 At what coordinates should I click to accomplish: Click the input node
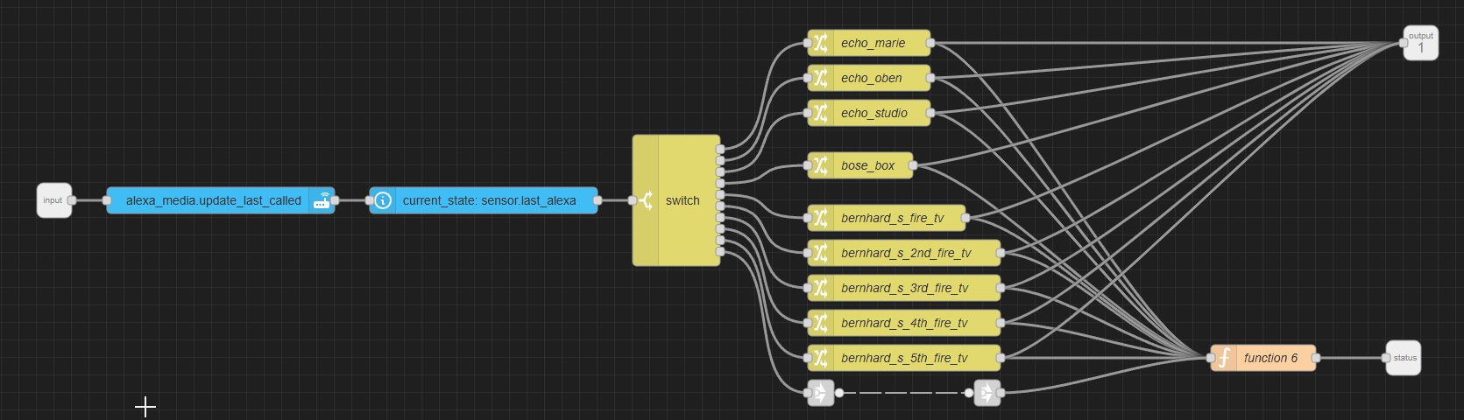click(53, 200)
